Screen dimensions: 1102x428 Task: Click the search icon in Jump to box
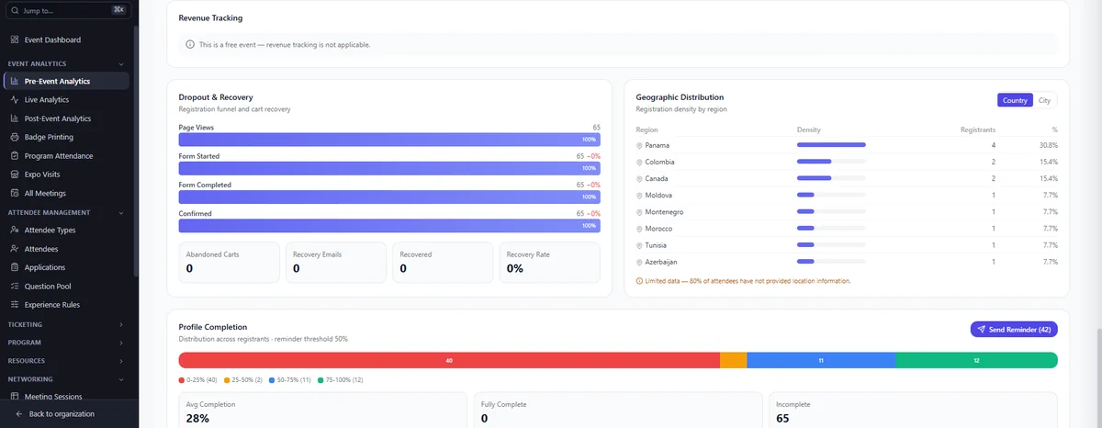coord(16,10)
